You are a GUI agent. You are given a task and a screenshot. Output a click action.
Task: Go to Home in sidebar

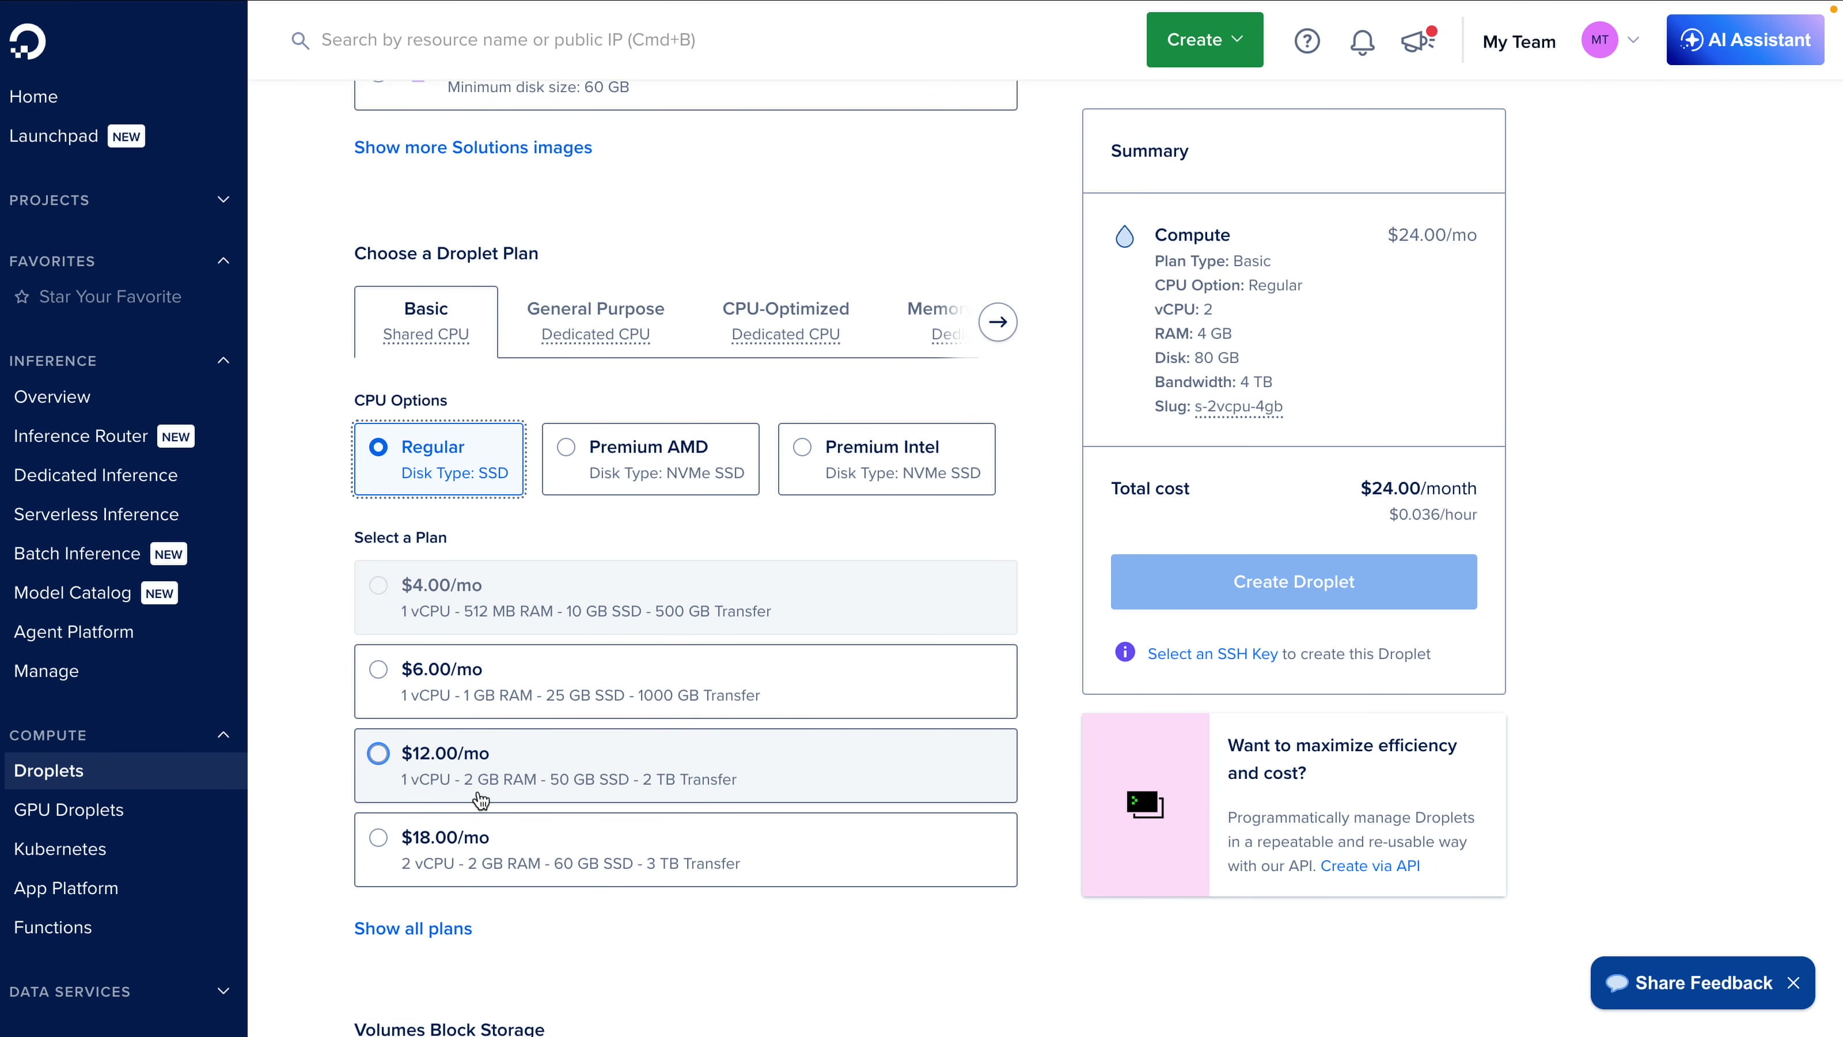click(x=33, y=97)
